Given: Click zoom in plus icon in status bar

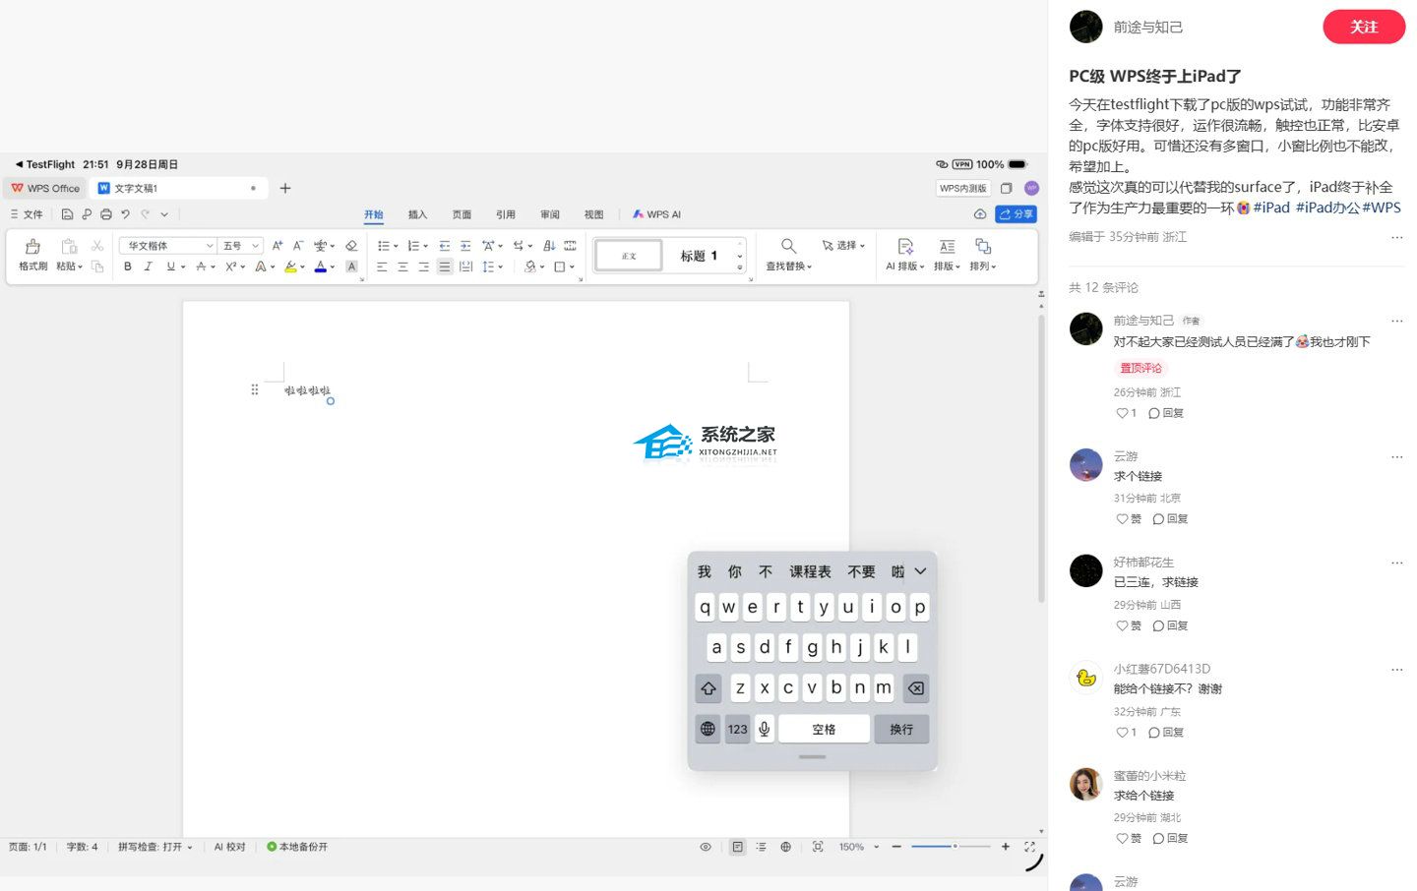Looking at the screenshot, I should coord(1006,847).
